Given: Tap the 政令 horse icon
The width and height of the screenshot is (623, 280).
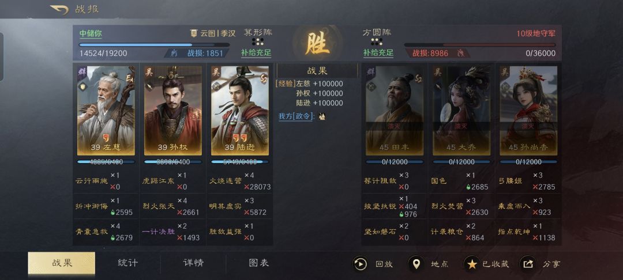Looking at the screenshot, I should [x=322, y=116].
